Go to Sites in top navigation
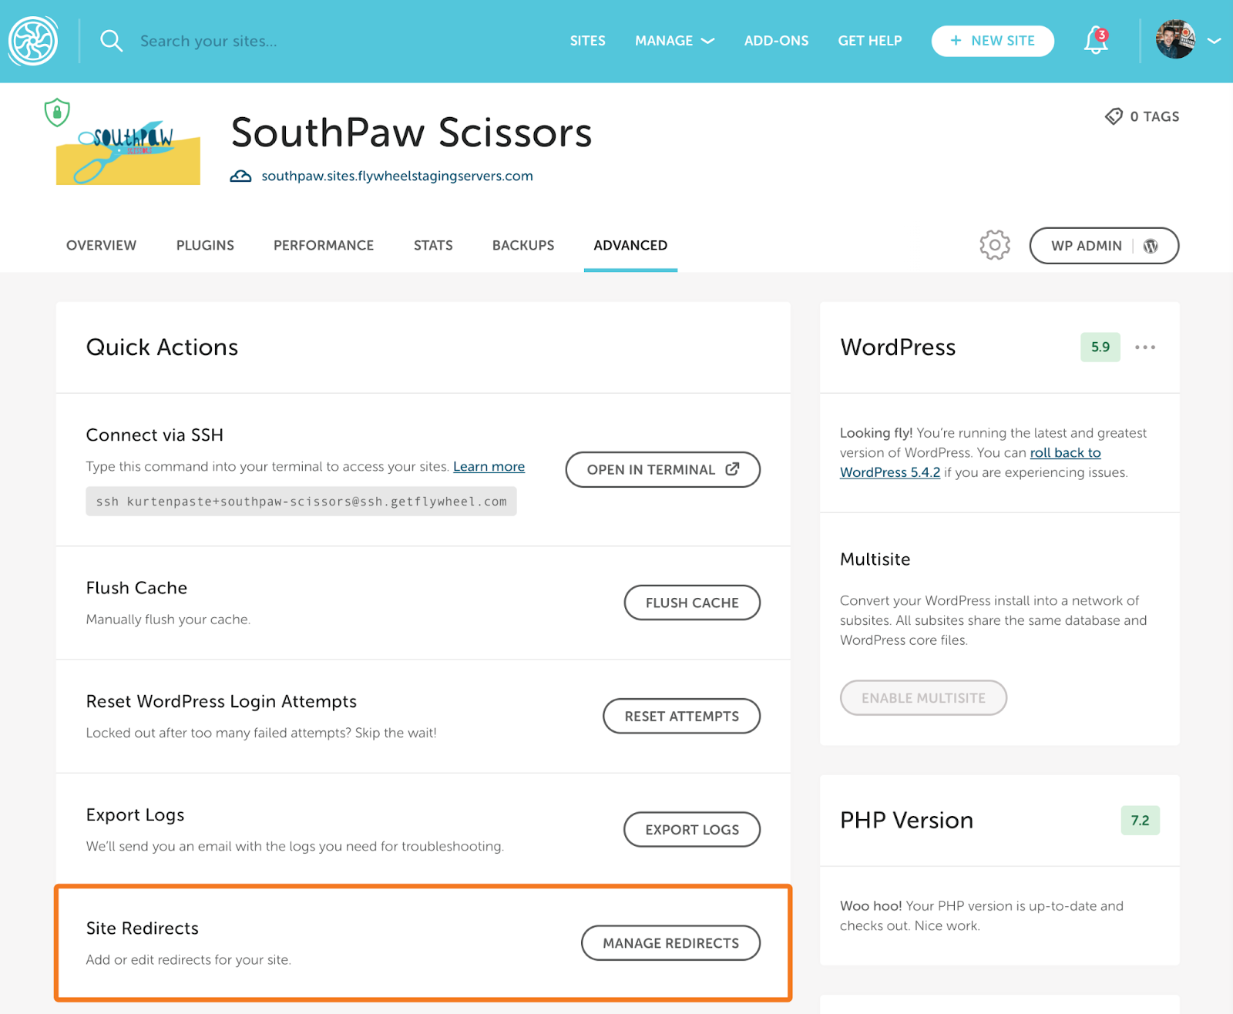 click(x=588, y=41)
